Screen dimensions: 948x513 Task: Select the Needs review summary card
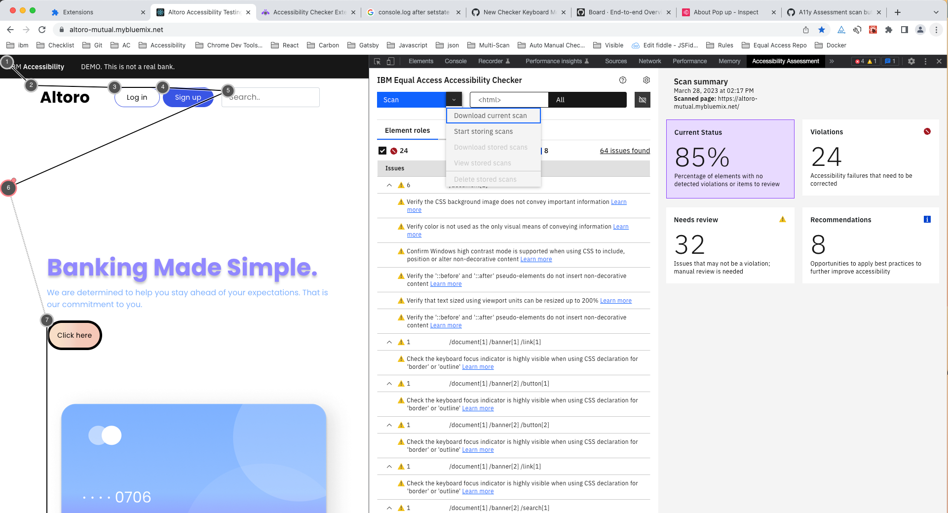point(730,245)
